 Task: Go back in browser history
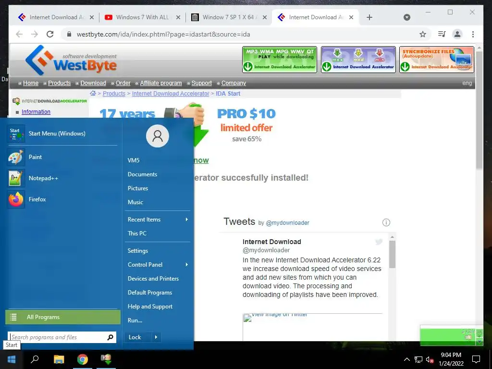[19, 34]
